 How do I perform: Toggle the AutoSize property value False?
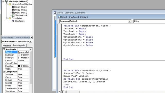point(23,75)
